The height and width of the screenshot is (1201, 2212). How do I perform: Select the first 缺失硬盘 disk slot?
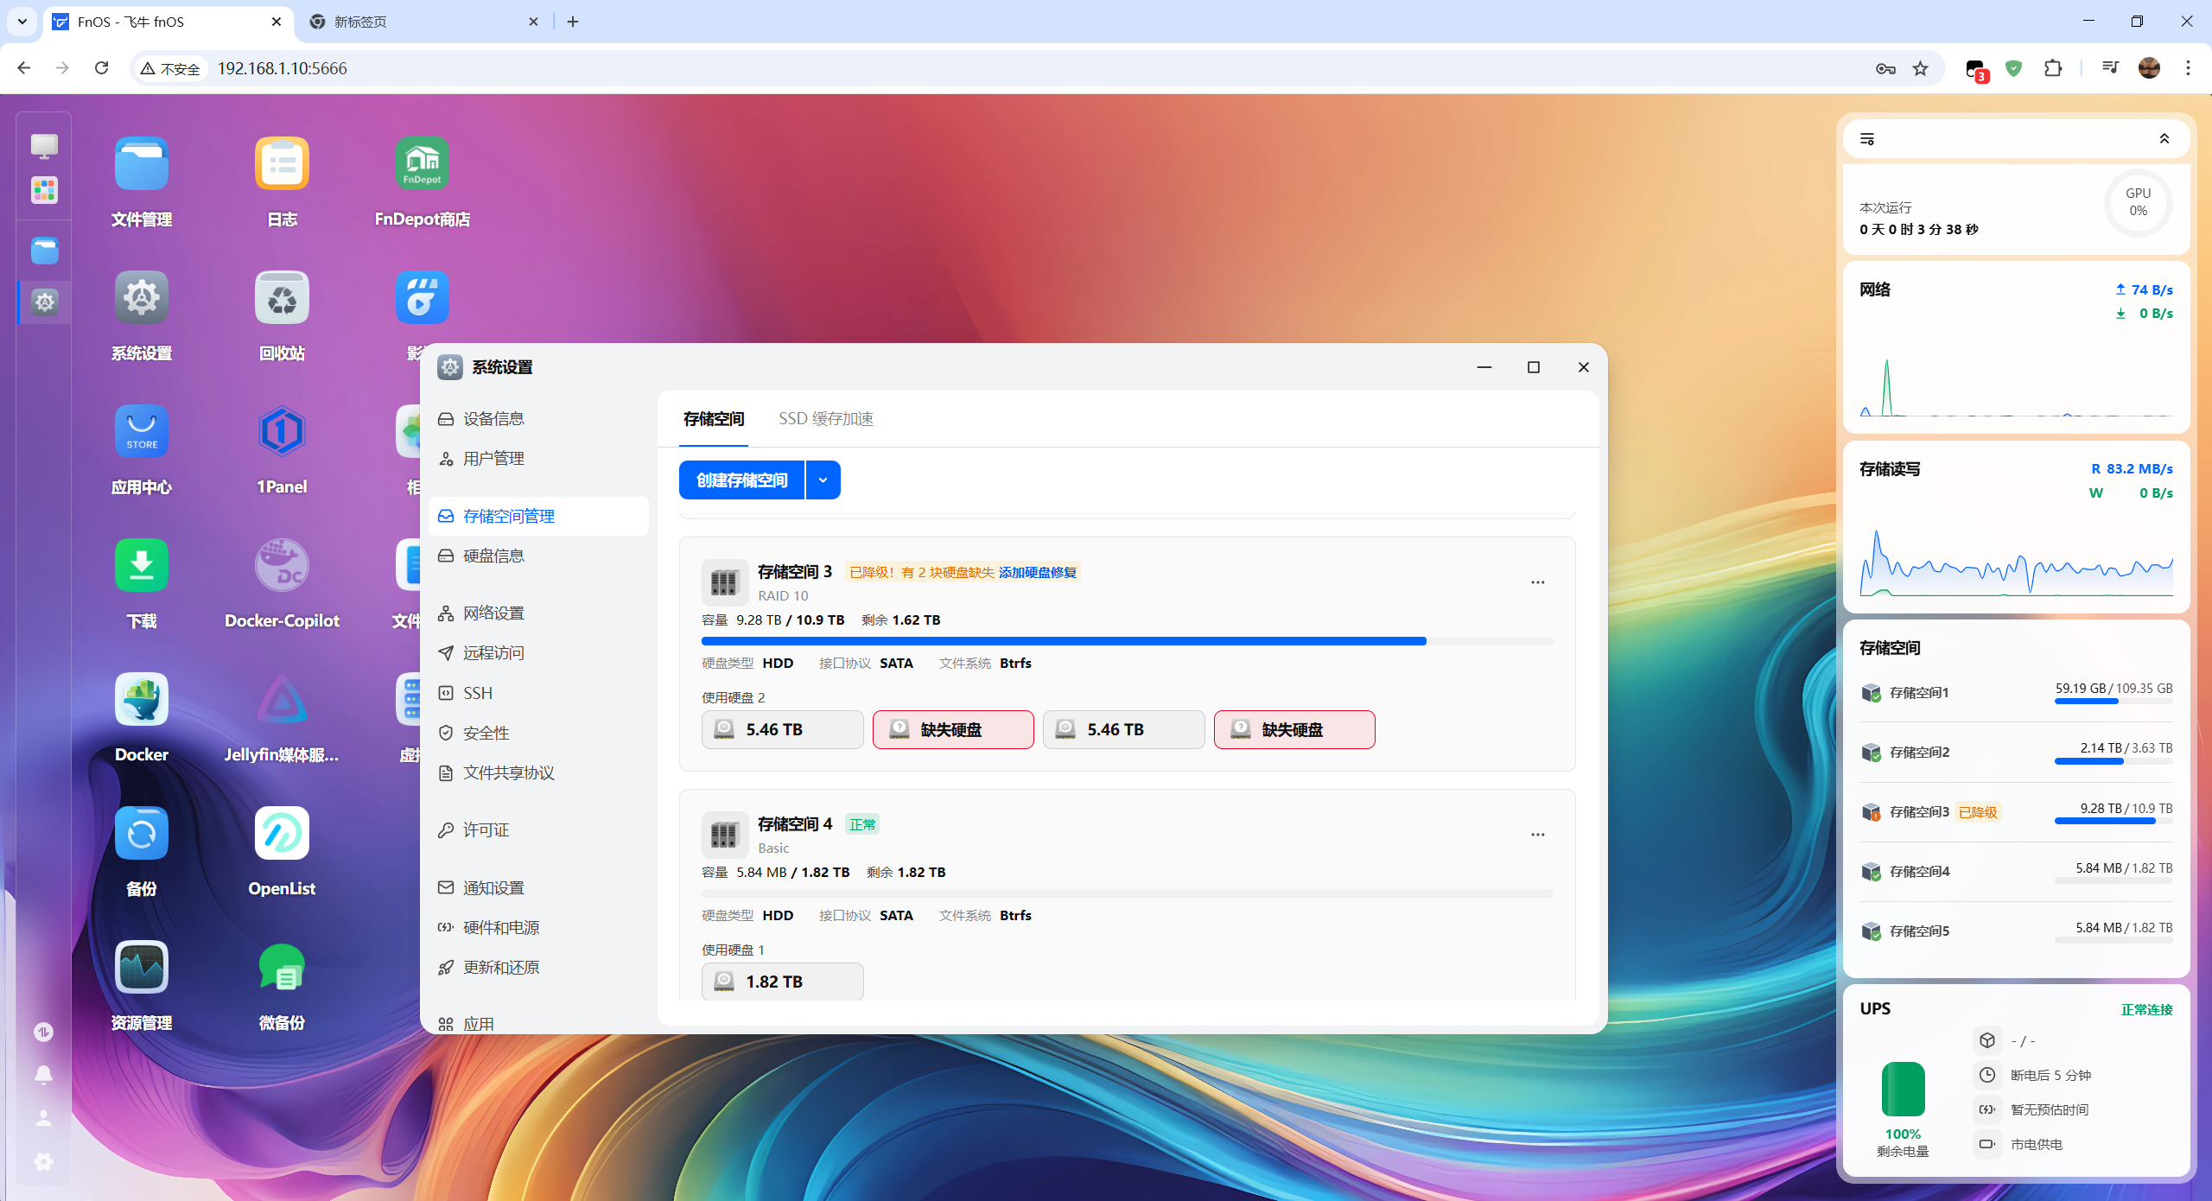(x=952, y=730)
